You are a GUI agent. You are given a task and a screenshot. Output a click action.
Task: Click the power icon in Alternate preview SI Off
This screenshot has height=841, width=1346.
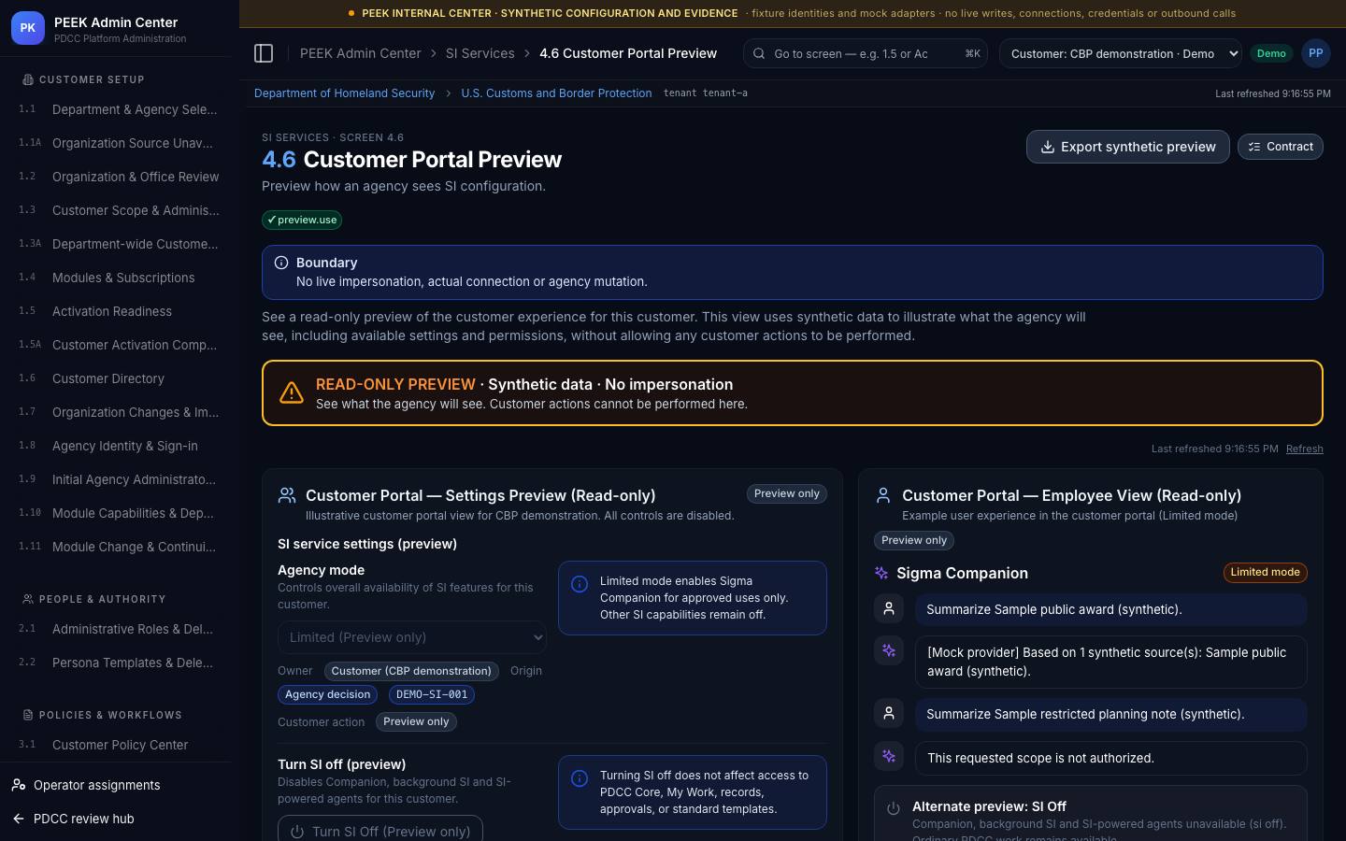[x=894, y=808]
